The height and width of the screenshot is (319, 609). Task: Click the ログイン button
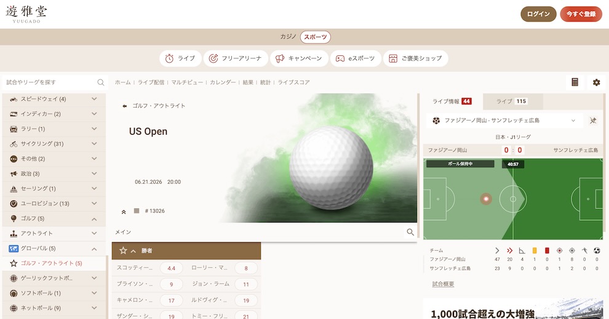coord(538,14)
